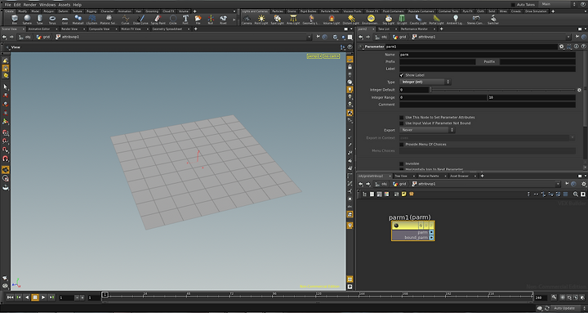Create a Sphere from the shelf
Image resolution: width=588 pixels, height=313 pixels.
(x=27, y=19)
